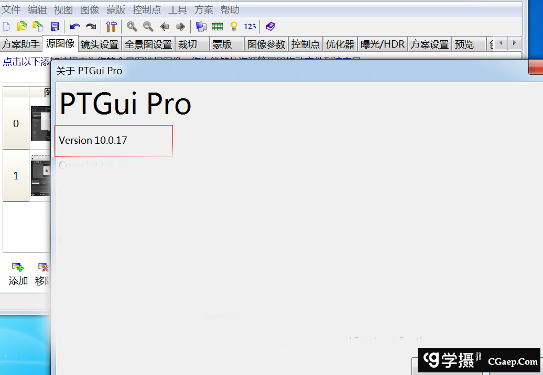Screen dimensions: 543x375
Task: Switch to the 曝光/HDR tab
Action: (x=383, y=44)
